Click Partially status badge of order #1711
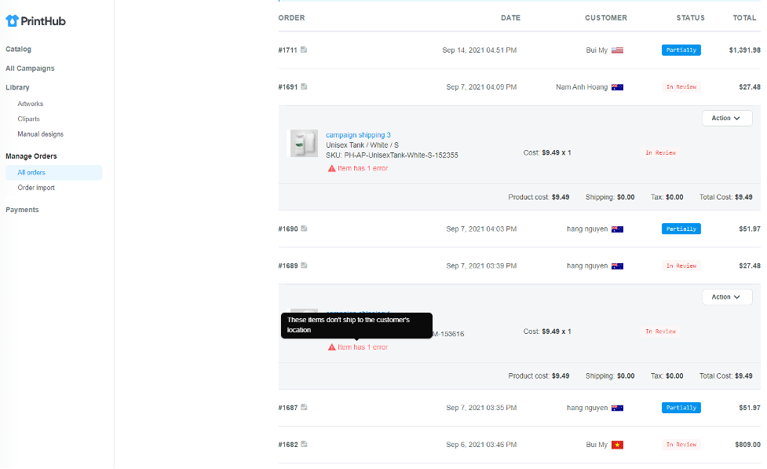This screenshot has width=767, height=469. point(681,50)
